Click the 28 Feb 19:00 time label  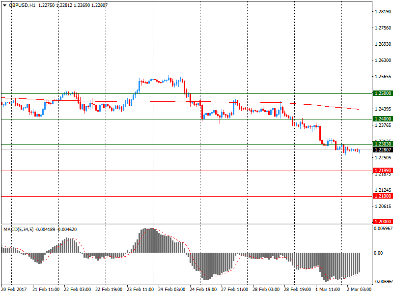pos(297,290)
